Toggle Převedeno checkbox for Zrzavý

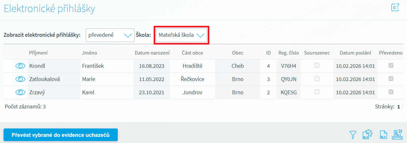click(391, 92)
